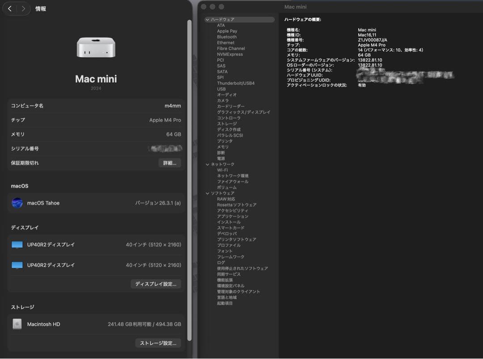
Task: Select ネットワーク環境 in the sidebar
Action: (233, 176)
